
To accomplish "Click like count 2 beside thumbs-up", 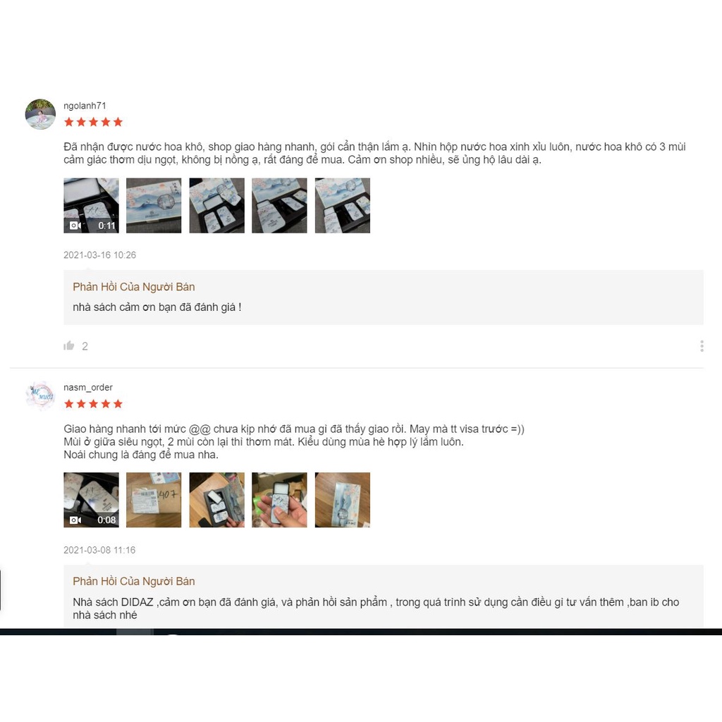I will 85,346.
